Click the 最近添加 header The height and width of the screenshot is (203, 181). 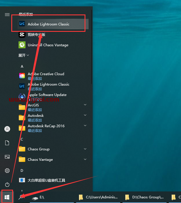(26, 14)
